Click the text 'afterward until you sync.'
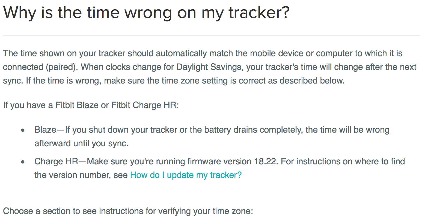The height and width of the screenshot is (220, 422). coord(81,143)
